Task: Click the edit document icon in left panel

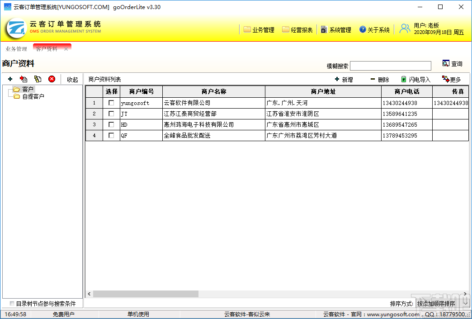Action: [24, 79]
